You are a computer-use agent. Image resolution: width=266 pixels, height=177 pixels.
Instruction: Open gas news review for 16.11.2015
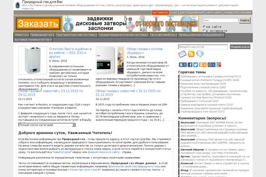pyautogui.click(x=128, y=93)
